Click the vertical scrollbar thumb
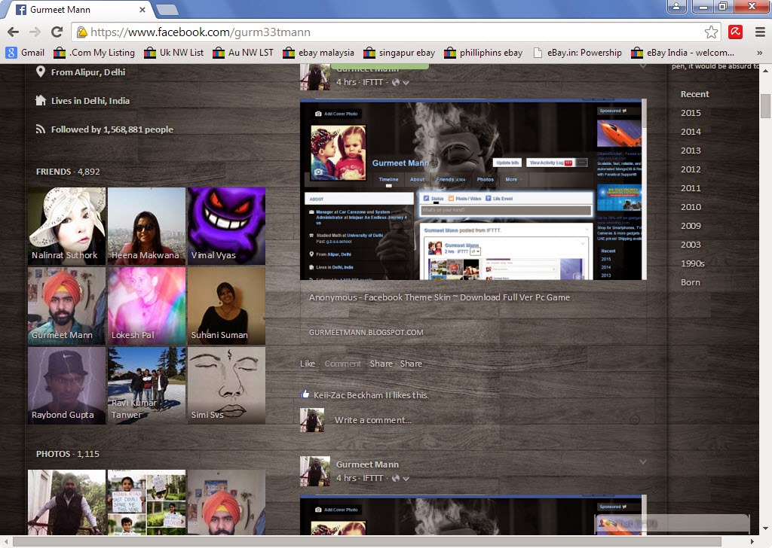Screen dimensions: 772x548 765,105
